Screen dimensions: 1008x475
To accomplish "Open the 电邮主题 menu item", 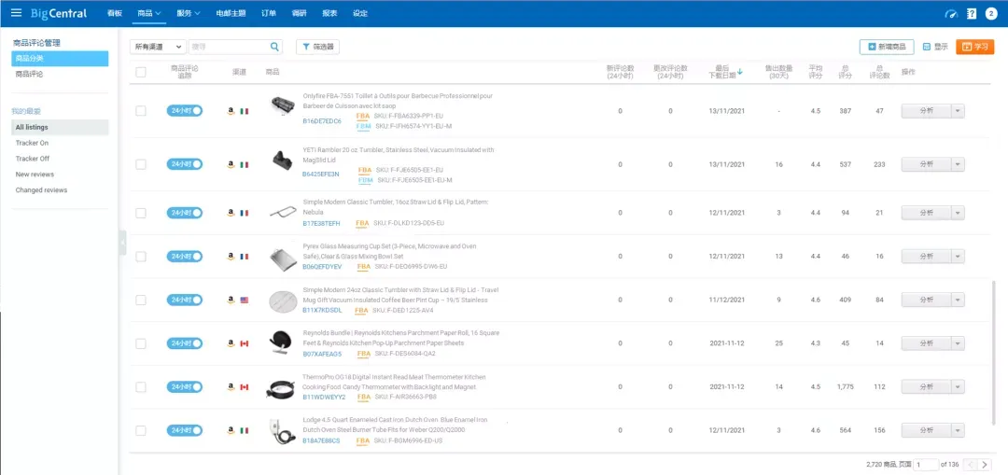I will [x=231, y=13].
